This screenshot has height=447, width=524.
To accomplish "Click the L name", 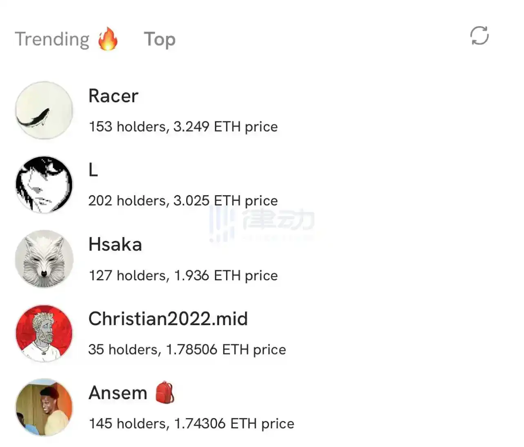I will [93, 170].
